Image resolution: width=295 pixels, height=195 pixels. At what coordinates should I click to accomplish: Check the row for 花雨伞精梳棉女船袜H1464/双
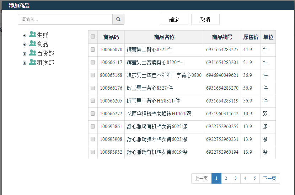tap(93, 114)
